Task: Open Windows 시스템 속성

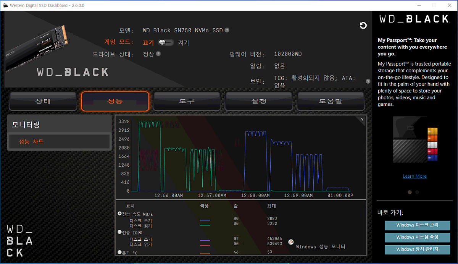Action: (417, 237)
